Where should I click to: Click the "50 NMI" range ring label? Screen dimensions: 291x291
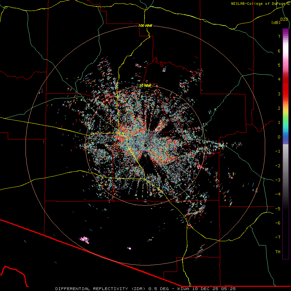[145, 86]
